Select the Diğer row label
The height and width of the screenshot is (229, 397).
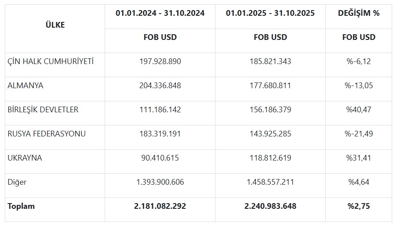(17, 182)
